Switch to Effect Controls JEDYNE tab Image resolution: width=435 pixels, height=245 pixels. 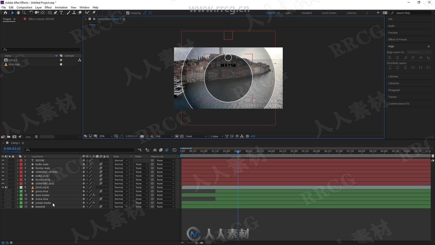coord(41,19)
